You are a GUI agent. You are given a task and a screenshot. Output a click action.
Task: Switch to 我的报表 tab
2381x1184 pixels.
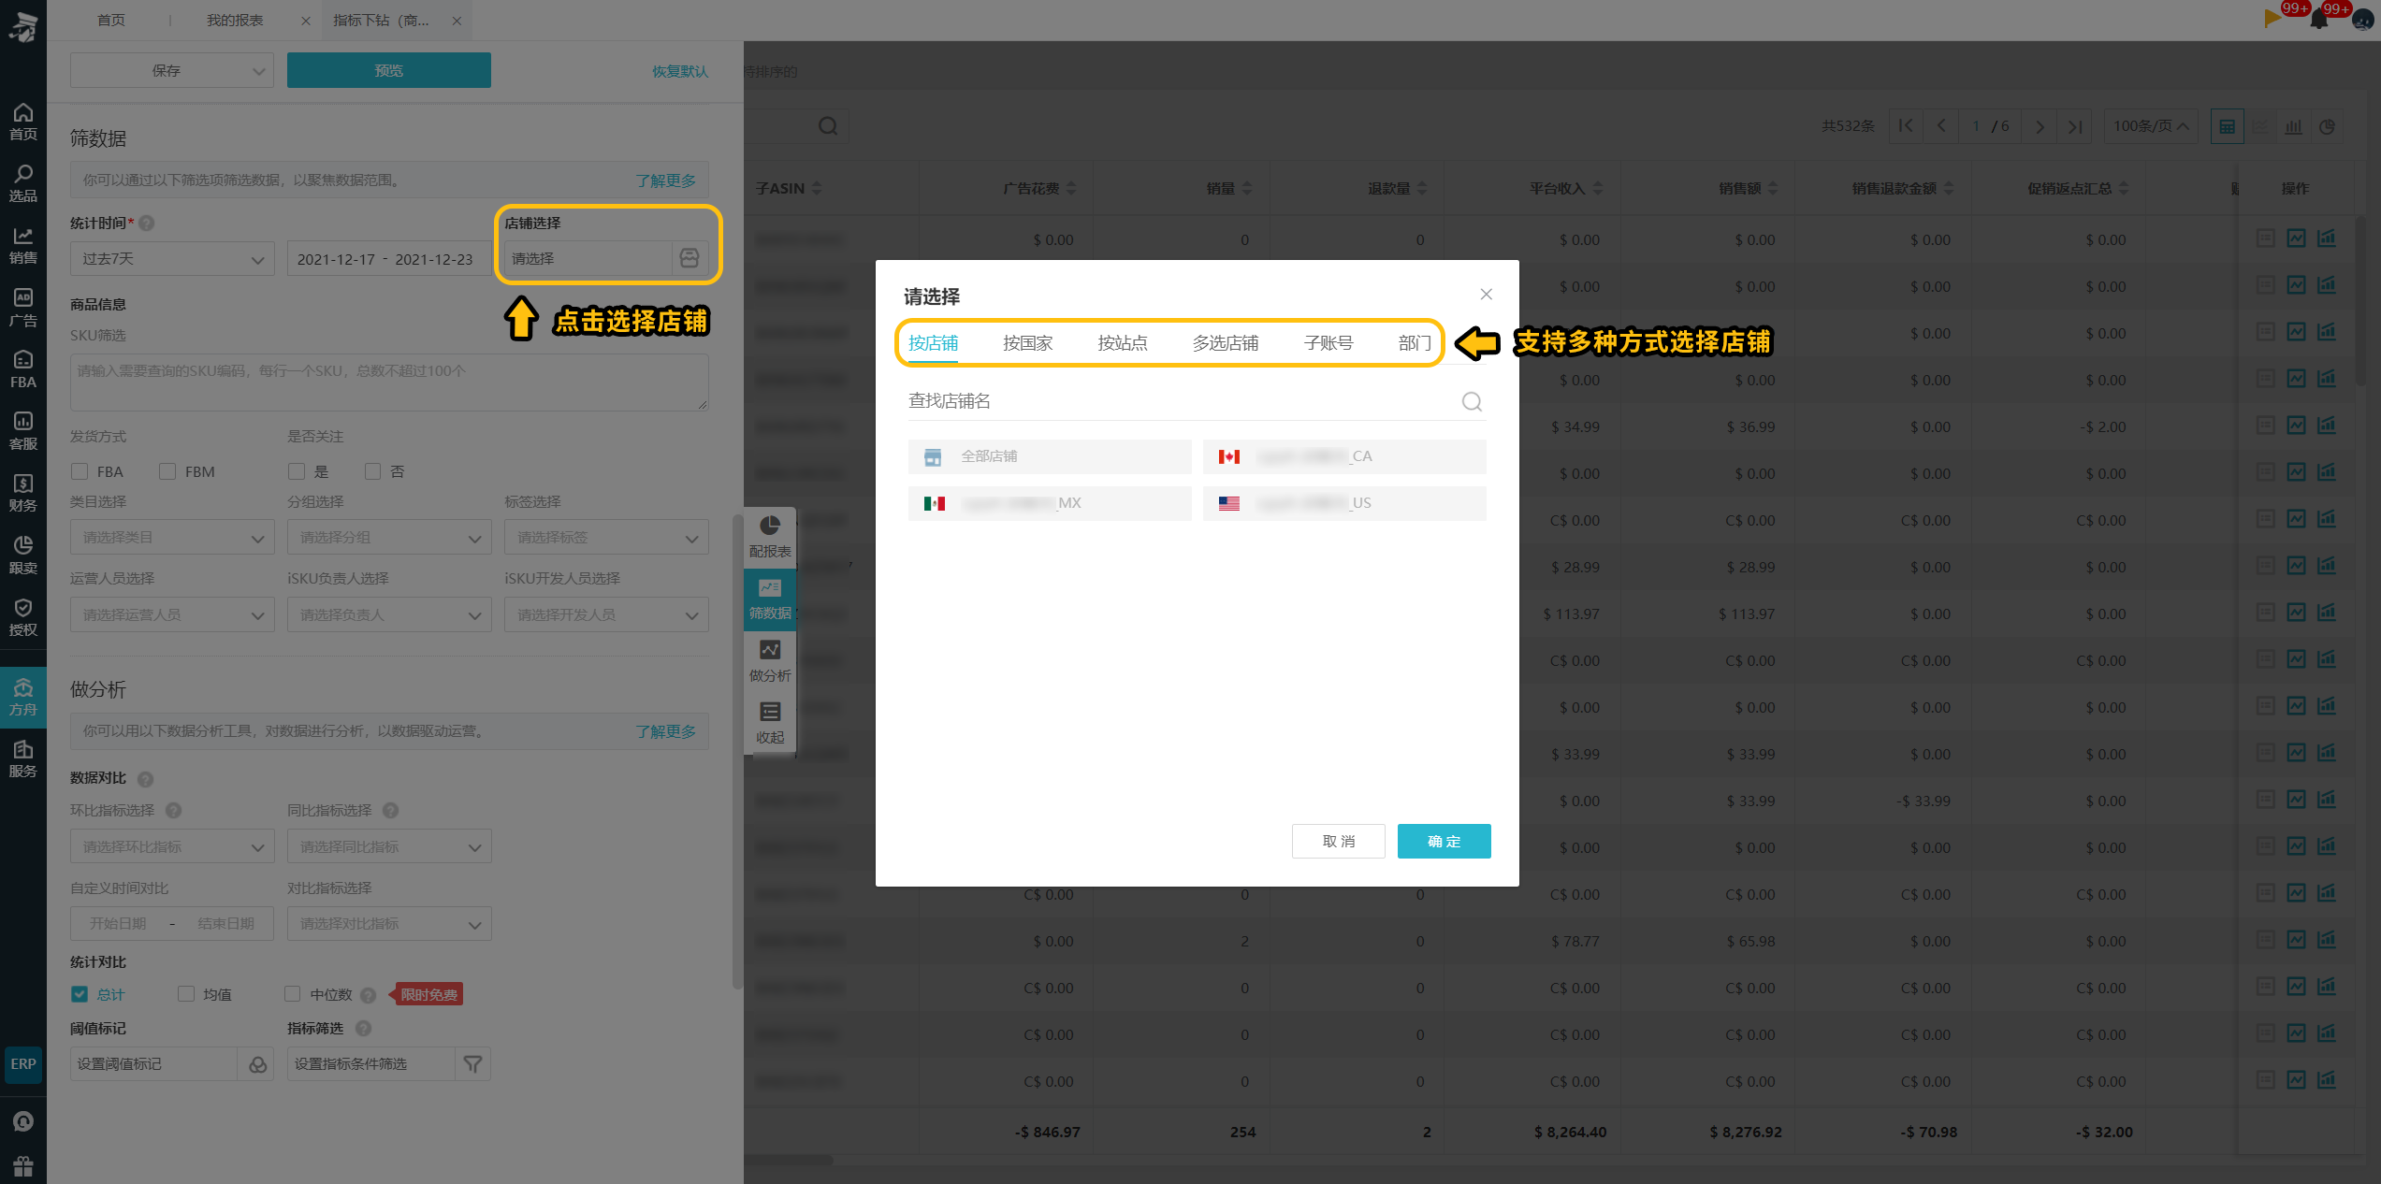(x=235, y=21)
